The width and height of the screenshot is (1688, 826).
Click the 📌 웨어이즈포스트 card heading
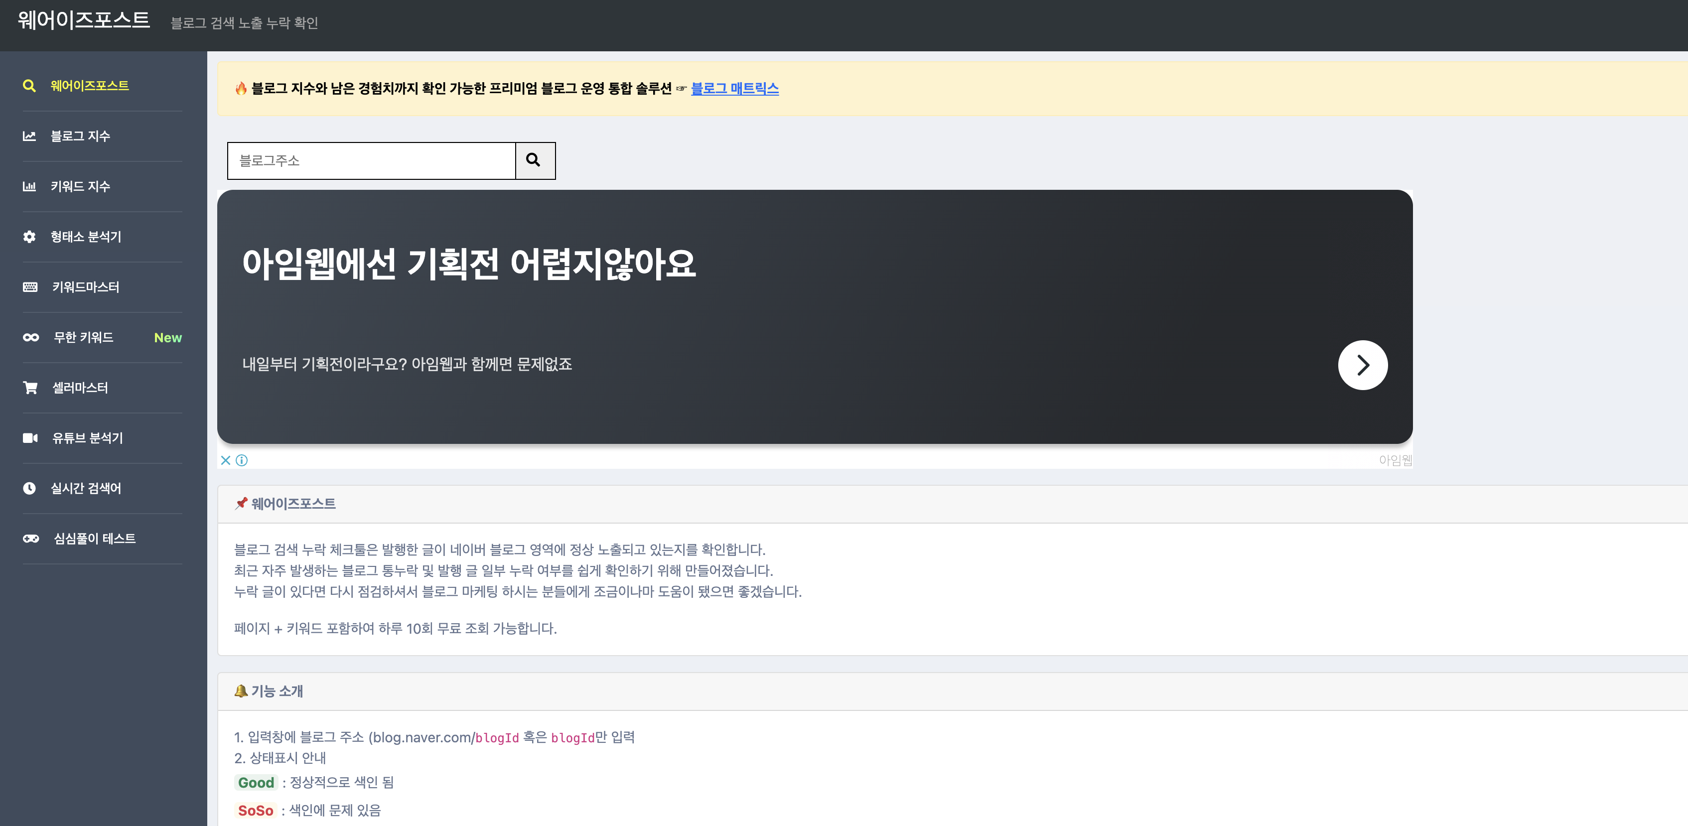[x=285, y=504]
